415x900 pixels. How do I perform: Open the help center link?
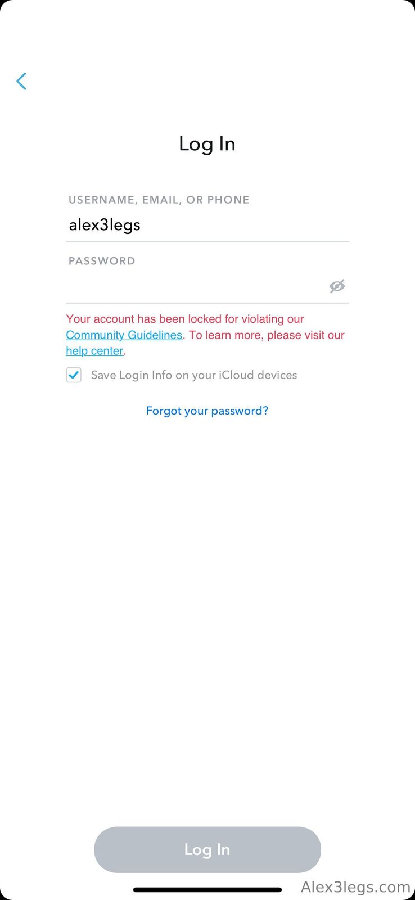94,351
